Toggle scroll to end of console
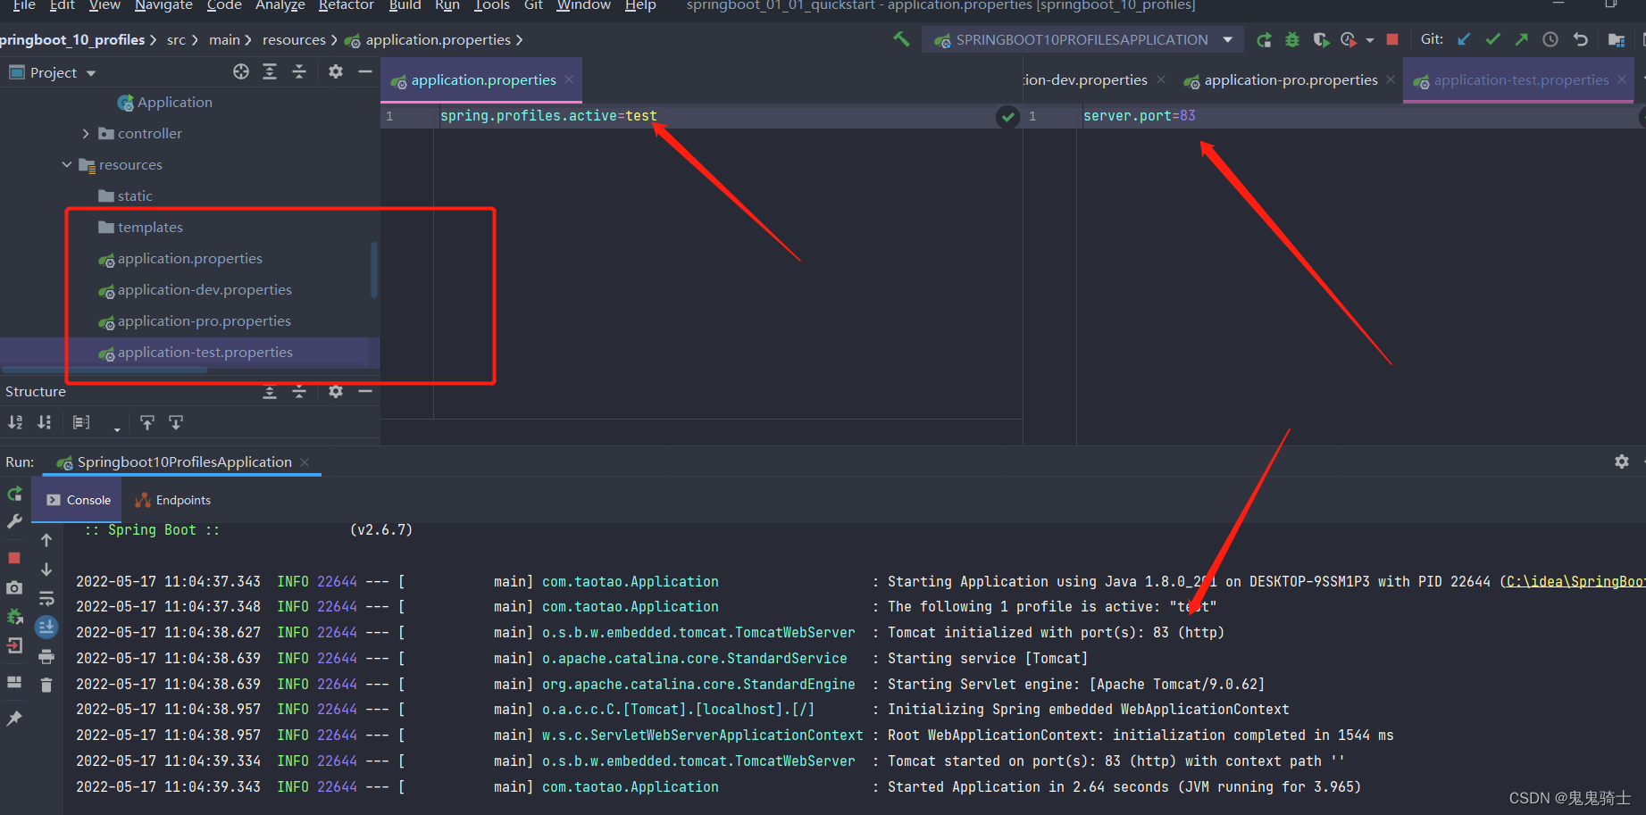1646x815 pixels. tap(46, 628)
